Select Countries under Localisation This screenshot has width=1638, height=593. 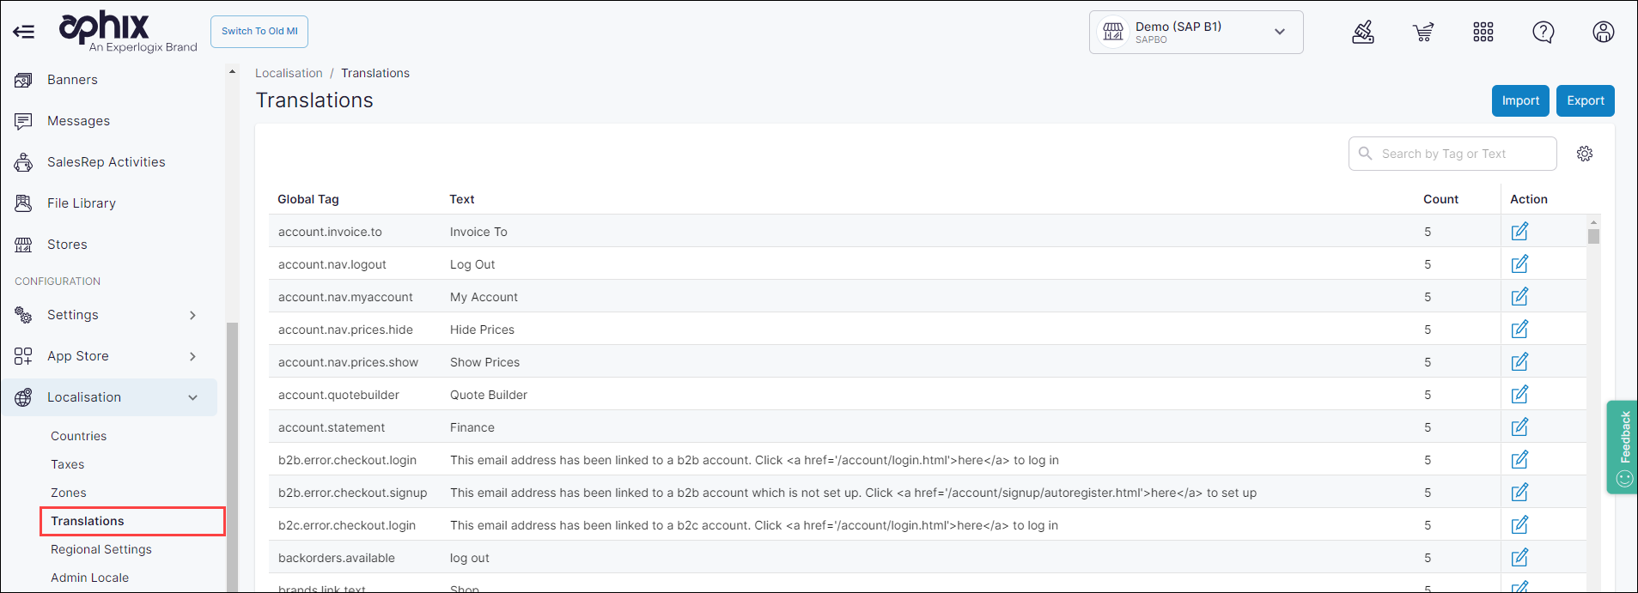79,436
